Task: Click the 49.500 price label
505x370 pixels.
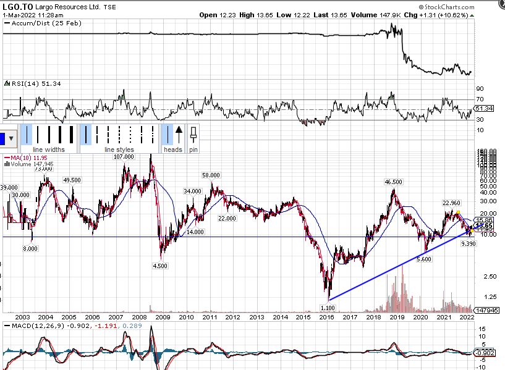Action: tap(72, 180)
